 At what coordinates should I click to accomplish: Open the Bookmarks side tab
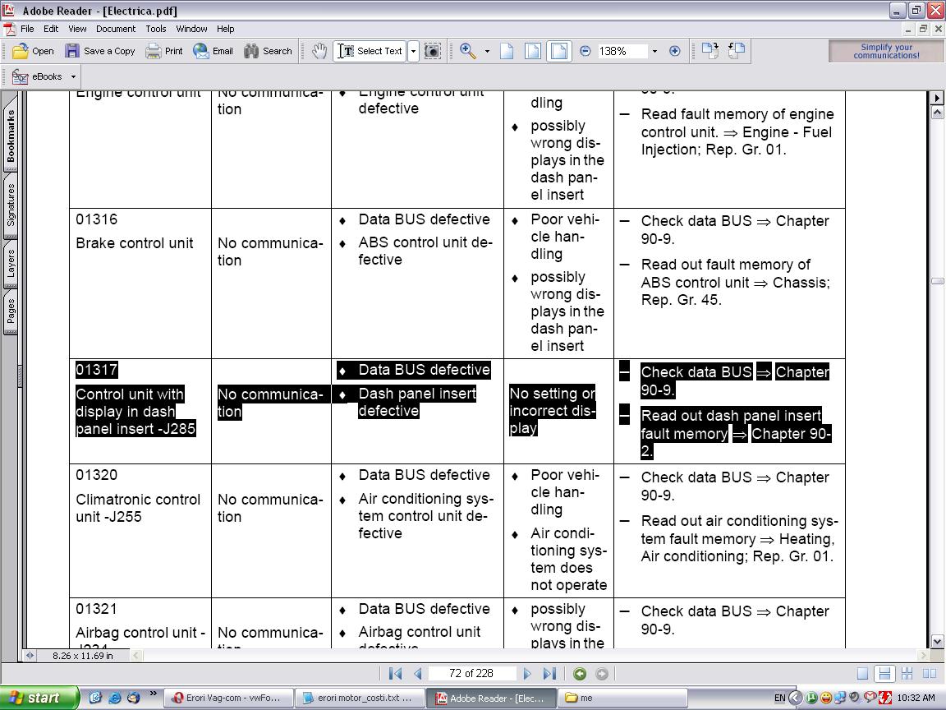pyautogui.click(x=11, y=136)
